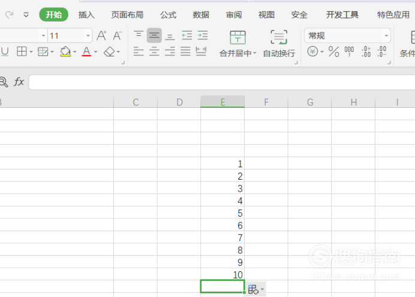This screenshot has width=415, height=297.
Task: Open the 特色应用 tab
Action: coord(393,15)
